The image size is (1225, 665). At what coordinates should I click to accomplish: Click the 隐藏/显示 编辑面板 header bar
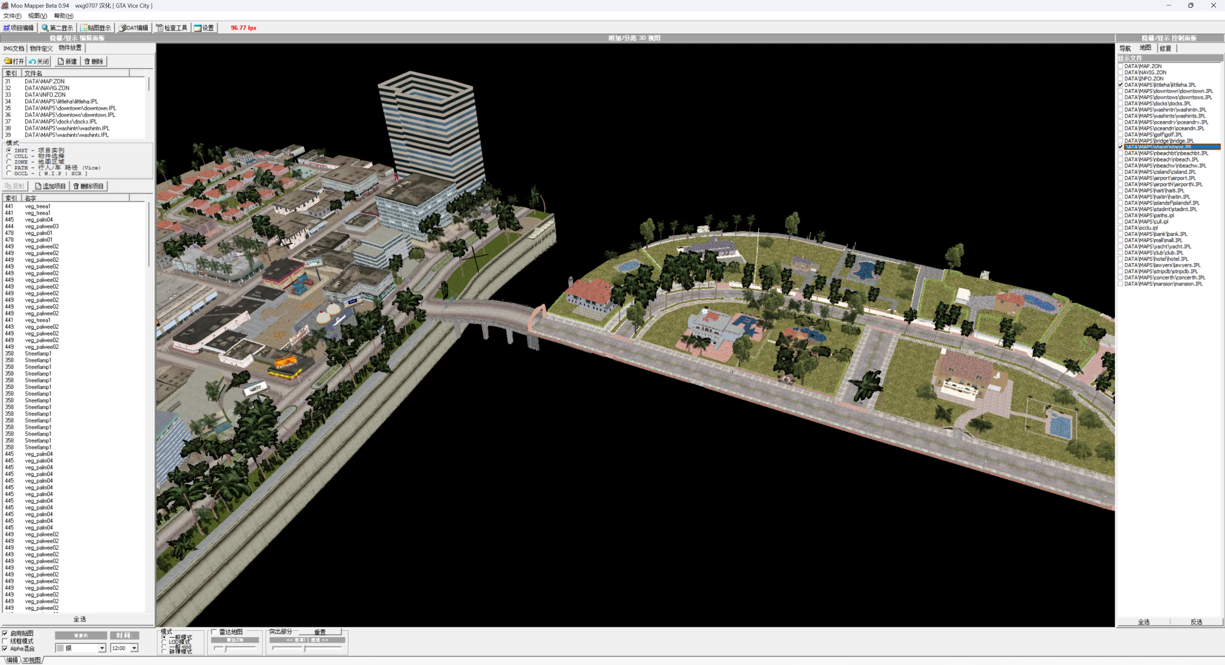[77, 38]
